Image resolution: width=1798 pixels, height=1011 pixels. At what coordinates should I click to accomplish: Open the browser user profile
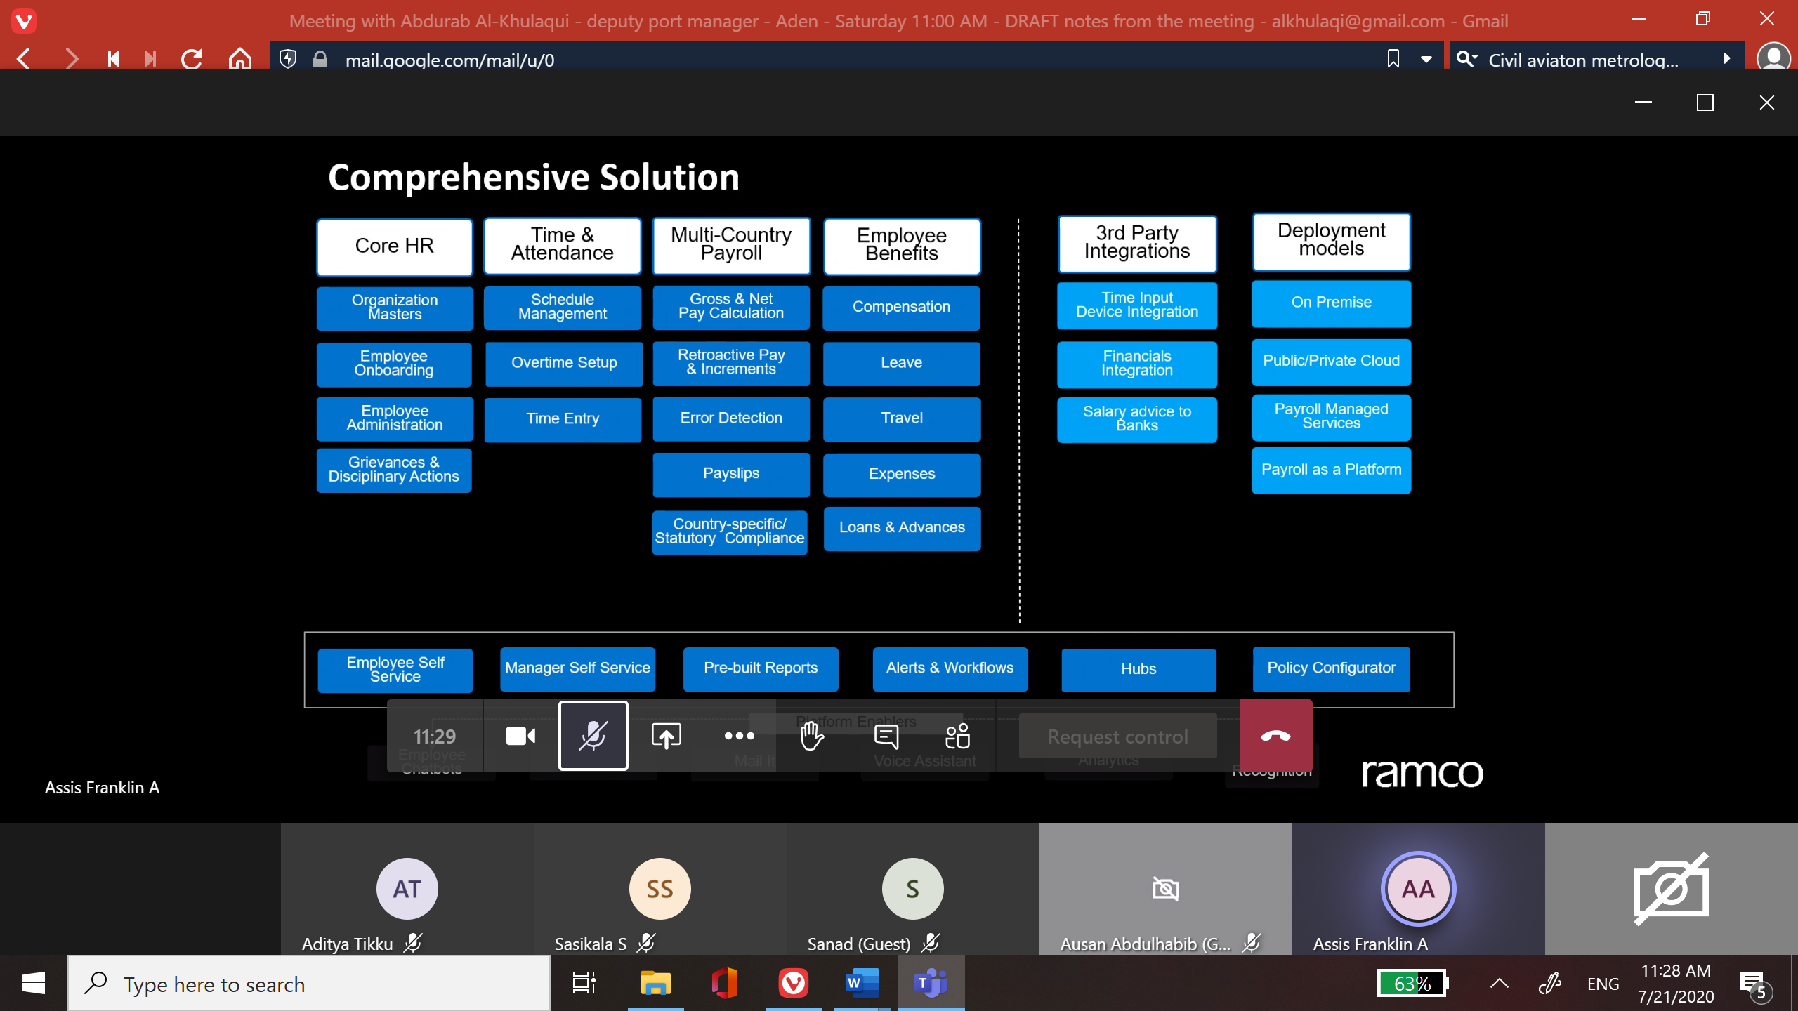1774,58
